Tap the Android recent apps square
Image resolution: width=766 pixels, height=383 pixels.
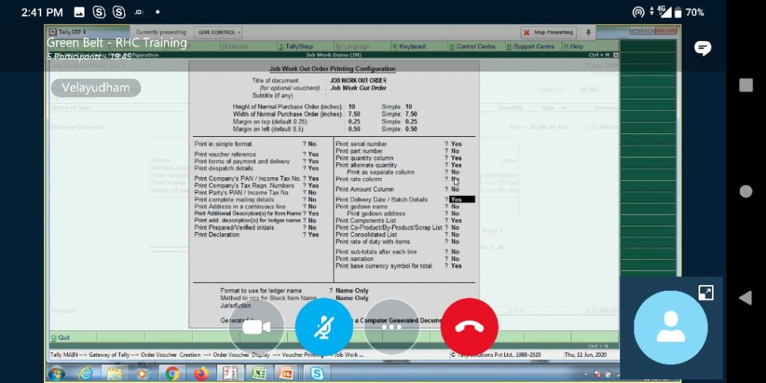(746, 85)
